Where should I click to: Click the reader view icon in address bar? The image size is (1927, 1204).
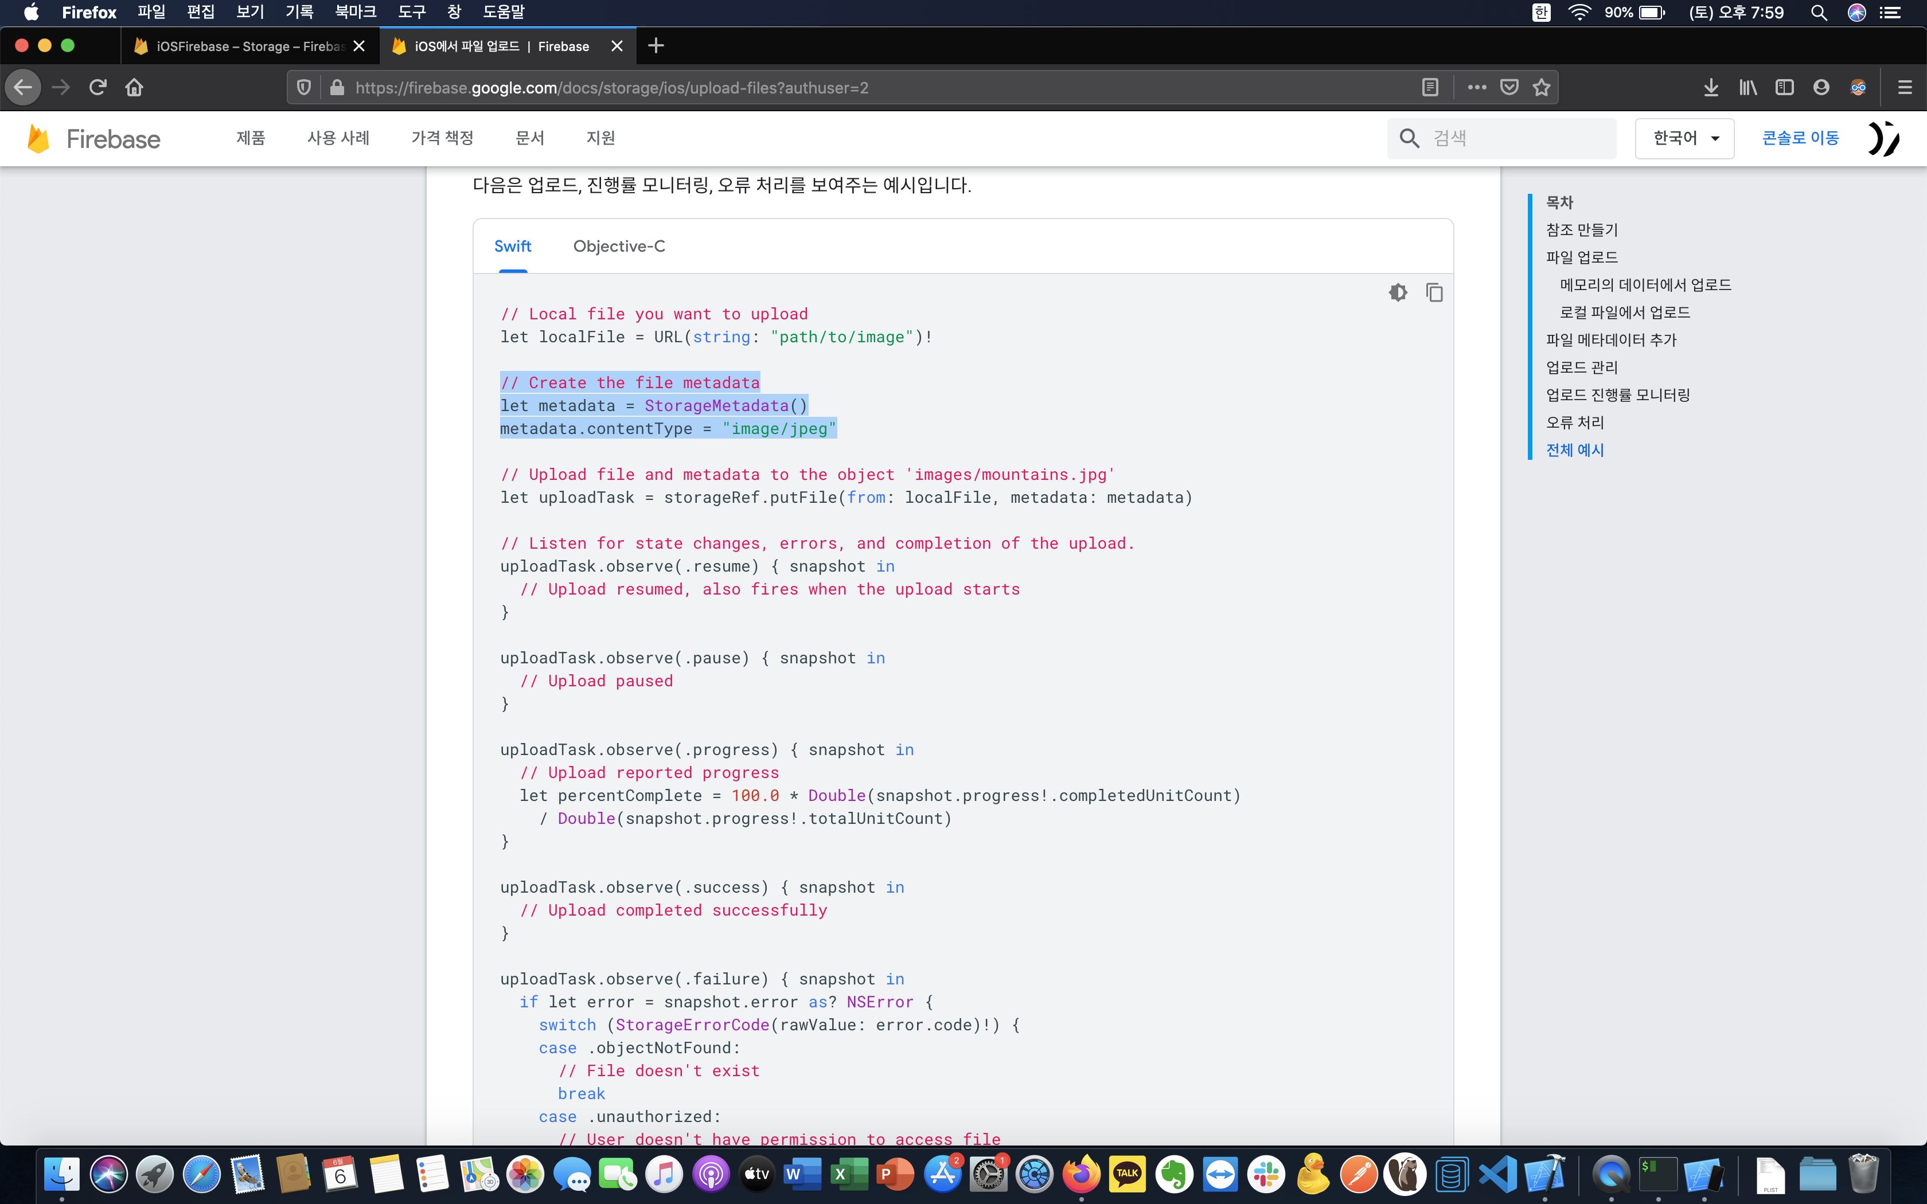pyautogui.click(x=1430, y=88)
